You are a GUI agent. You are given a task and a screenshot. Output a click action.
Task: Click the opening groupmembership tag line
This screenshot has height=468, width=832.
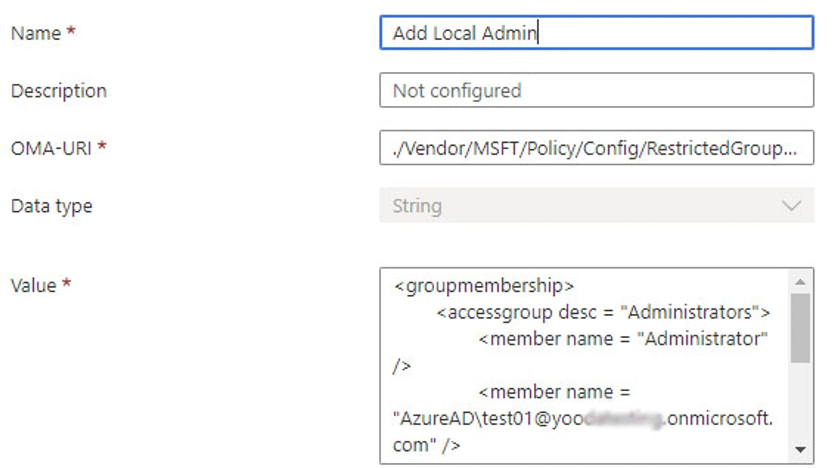pos(484,286)
